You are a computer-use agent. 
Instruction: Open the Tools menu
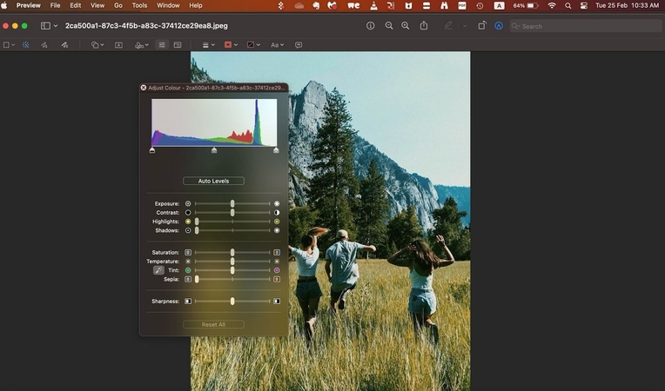[139, 5]
